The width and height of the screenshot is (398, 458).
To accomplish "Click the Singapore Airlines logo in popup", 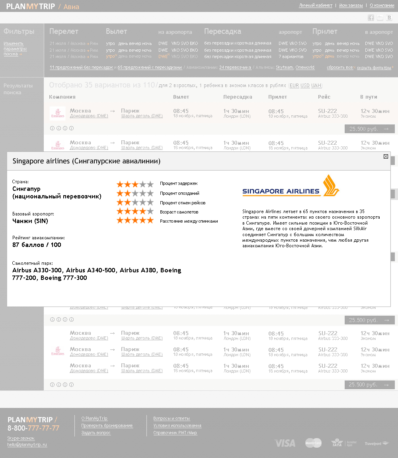I will tap(291, 186).
